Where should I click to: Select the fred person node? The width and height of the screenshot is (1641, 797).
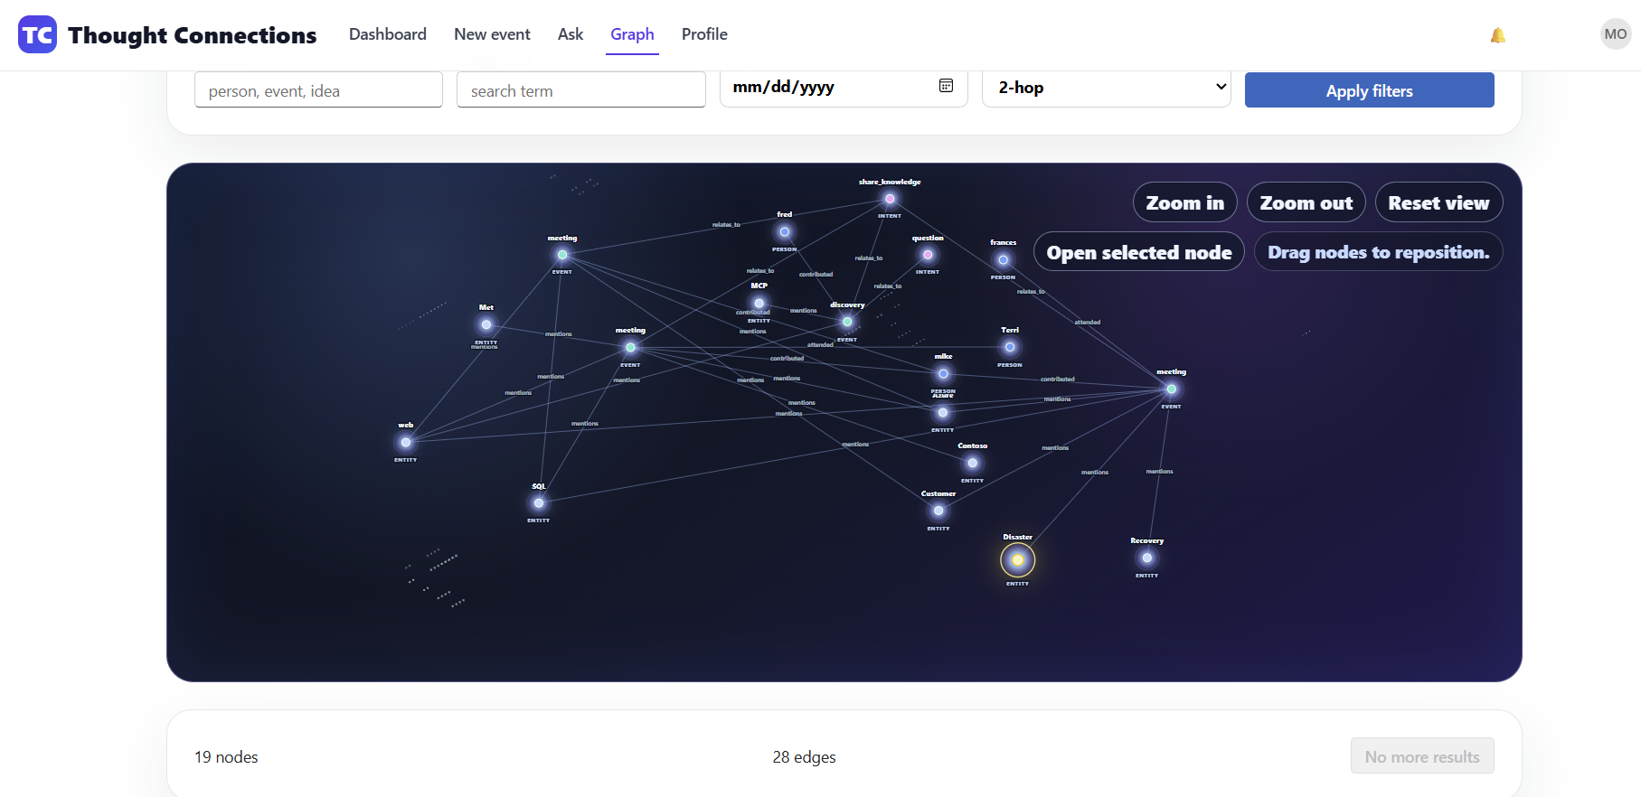785,232
